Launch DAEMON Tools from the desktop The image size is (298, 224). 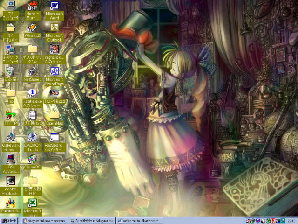click(33, 137)
